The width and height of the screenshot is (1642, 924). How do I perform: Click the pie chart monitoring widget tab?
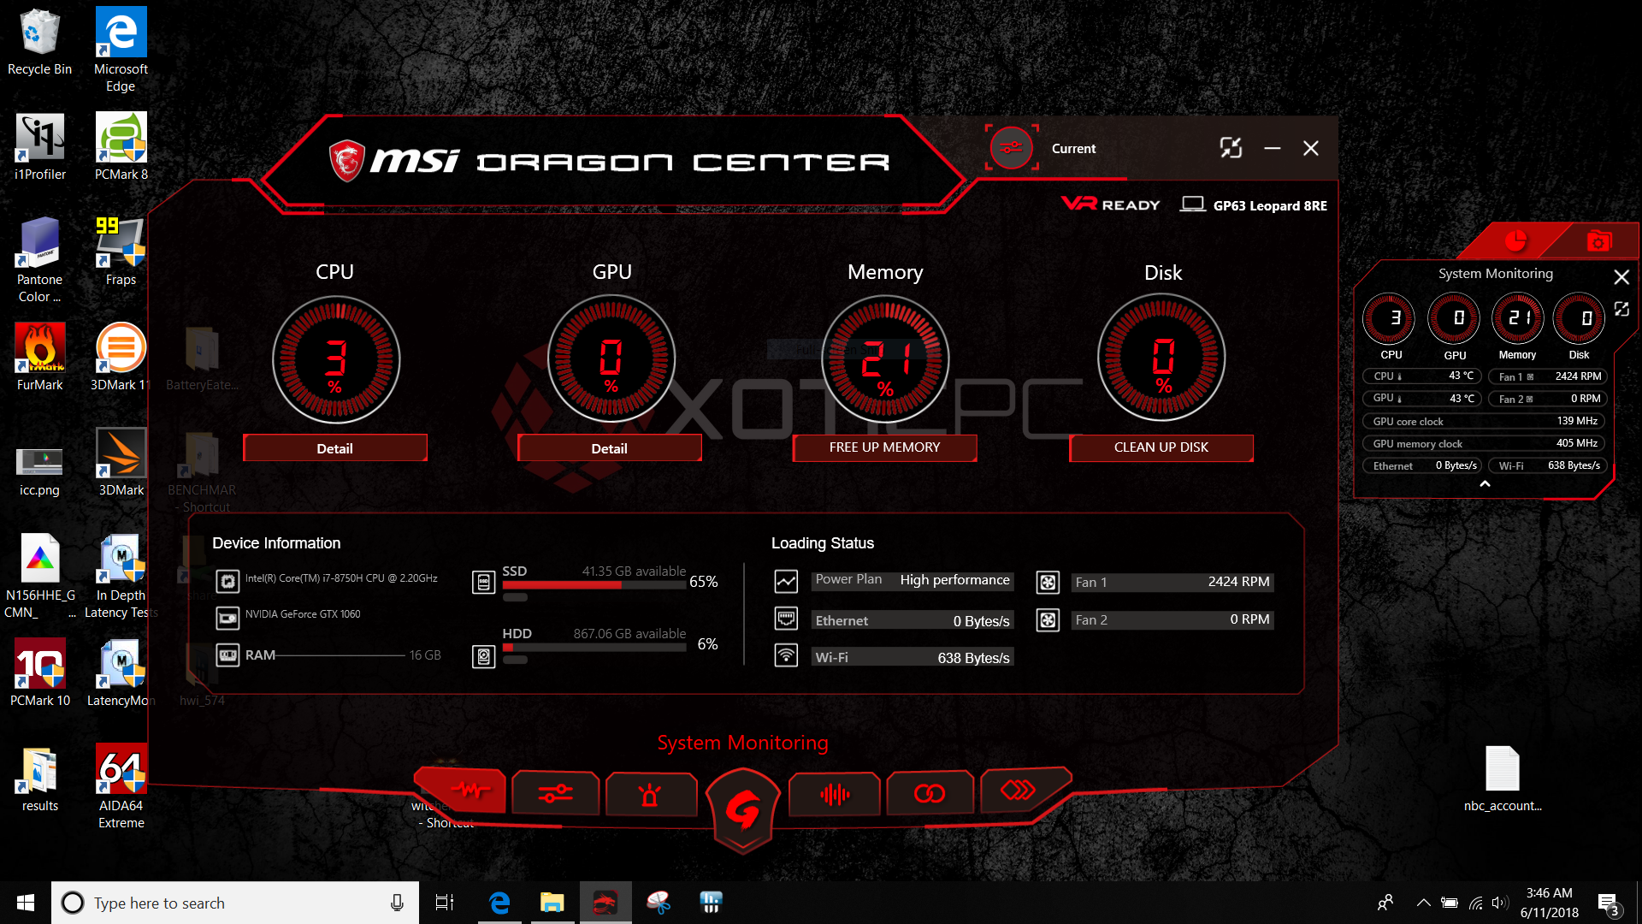point(1515,241)
